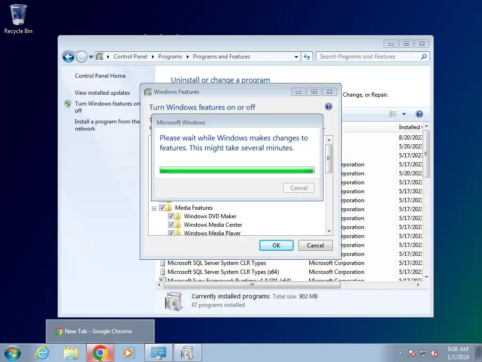Open Install a program from the network

pyautogui.click(x=107, y=125)
